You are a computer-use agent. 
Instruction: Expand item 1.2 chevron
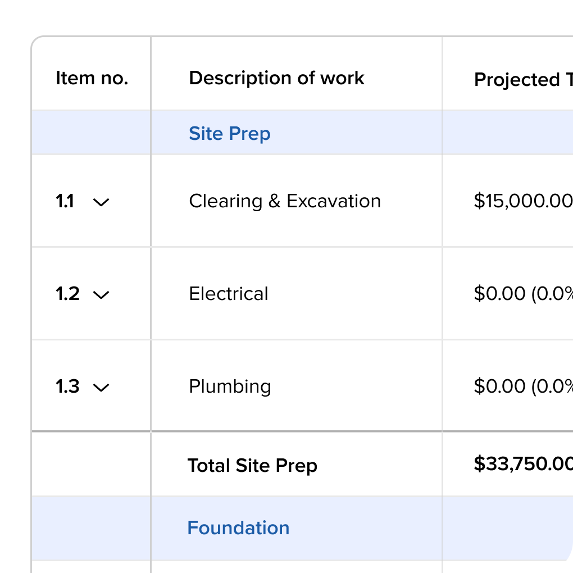[101, 295]
